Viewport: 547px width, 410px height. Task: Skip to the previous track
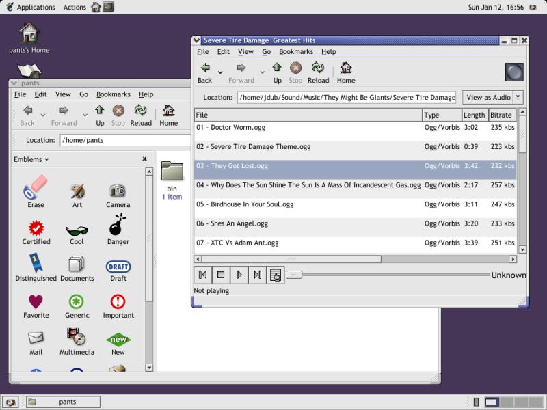pyautogui.click(x=203, y=275)
